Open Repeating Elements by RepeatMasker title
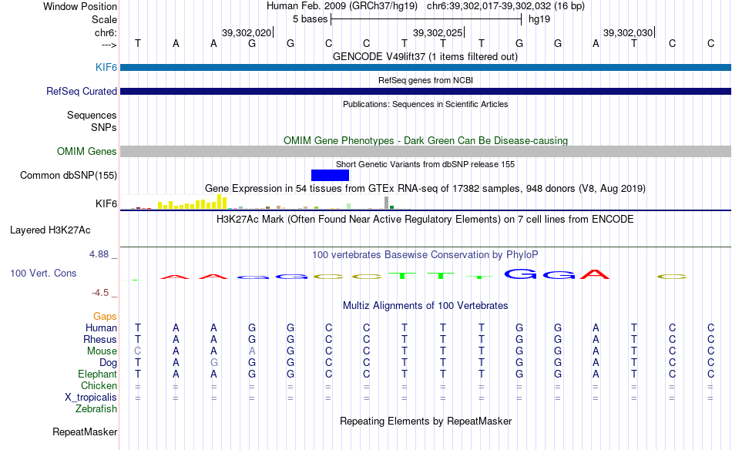Viewport: 732px width, 450px height. pyautogui.click(x=425, y=421)
